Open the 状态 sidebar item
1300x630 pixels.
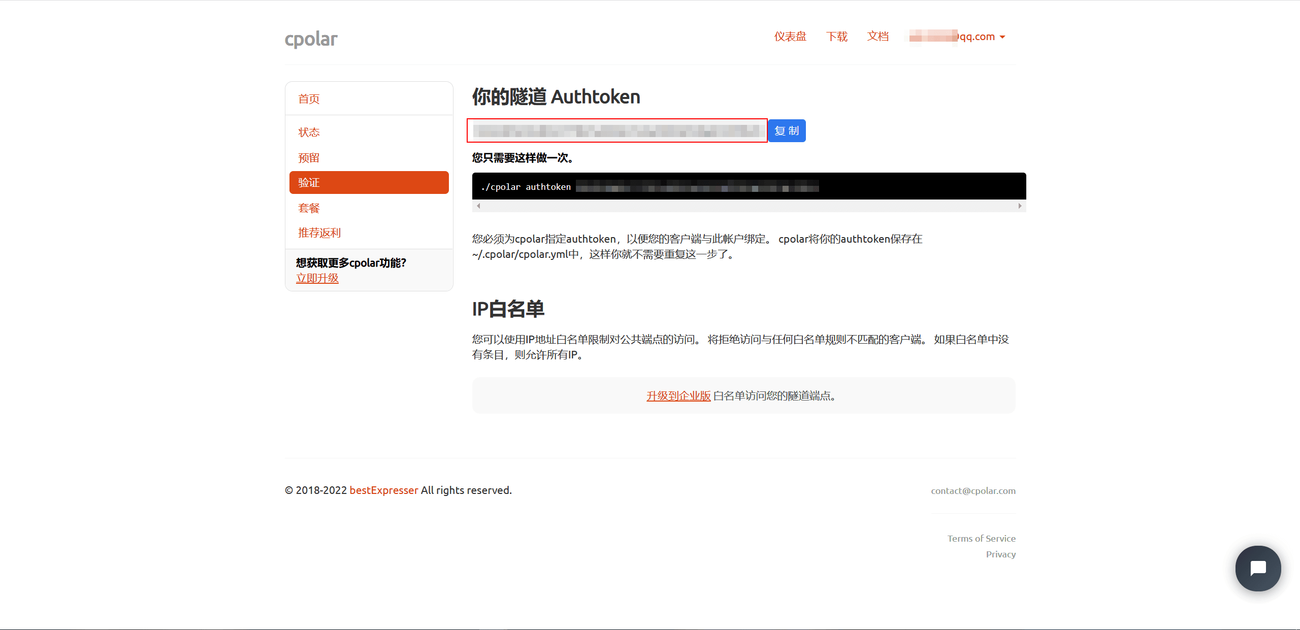309,132
